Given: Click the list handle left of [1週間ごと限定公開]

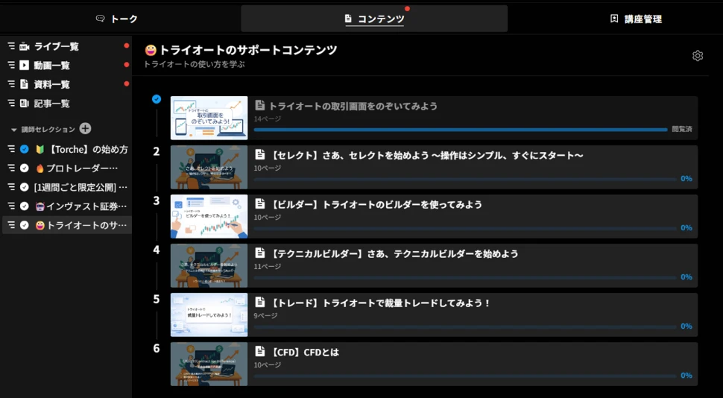Looking at the screenshot, I should [11, 187].
